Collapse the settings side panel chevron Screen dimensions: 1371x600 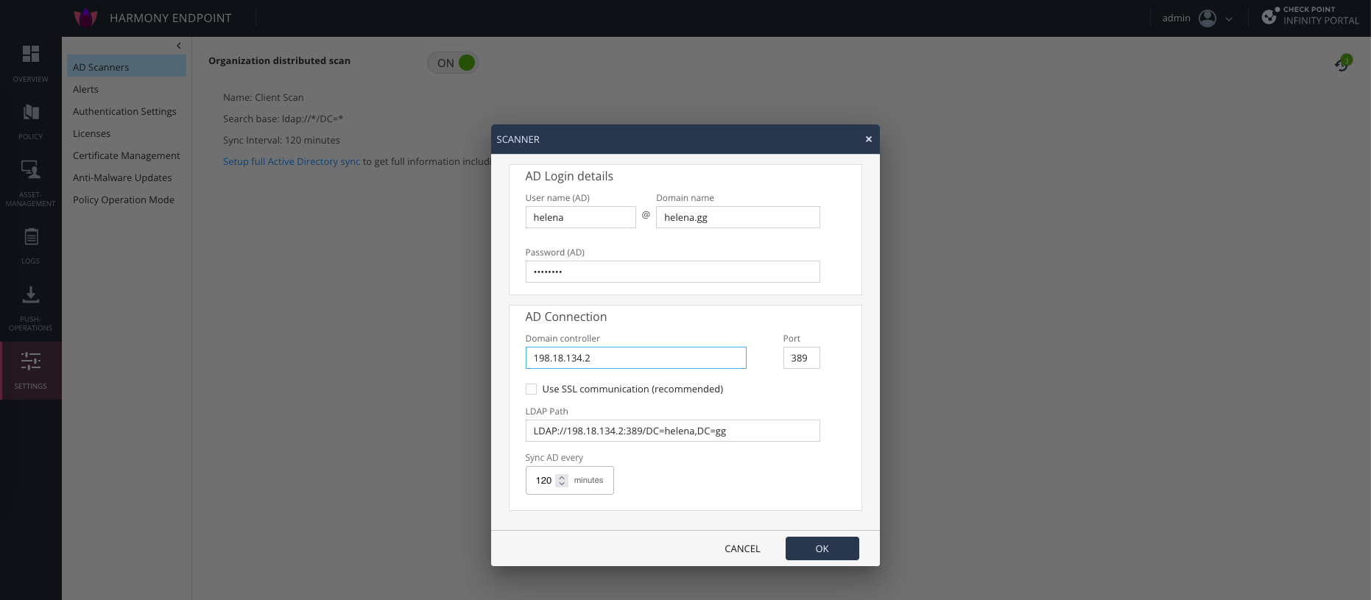click(179, 46)
